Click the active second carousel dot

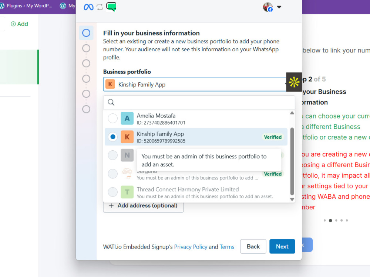point(330,220)
